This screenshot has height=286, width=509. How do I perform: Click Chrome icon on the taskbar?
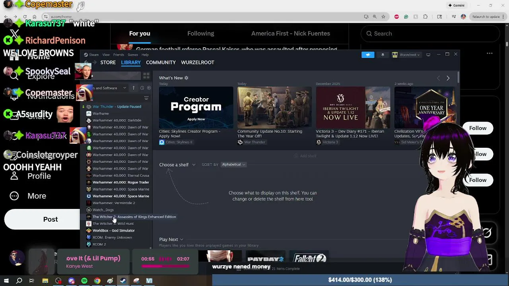pos(97,281)
